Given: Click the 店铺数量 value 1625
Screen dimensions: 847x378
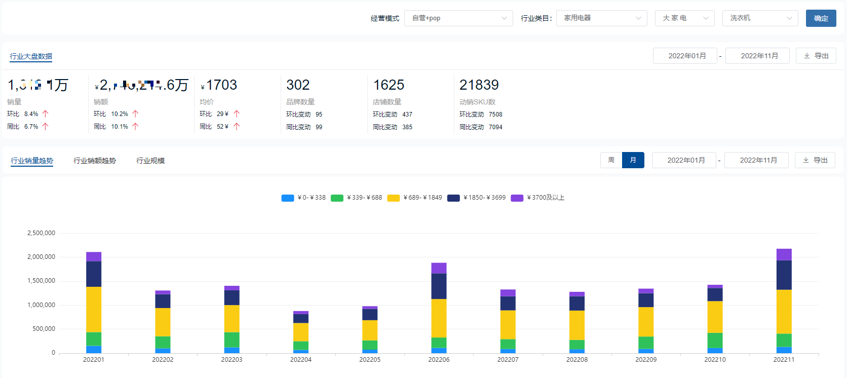Looking at the screenshot, I should pyautogui.click(x=389, y=85).
